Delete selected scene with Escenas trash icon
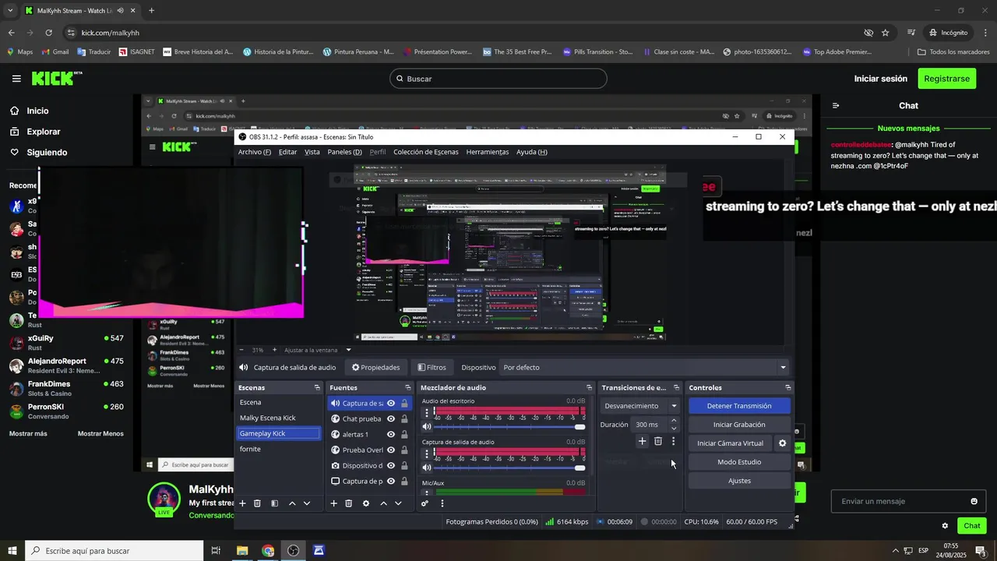Screen dimensions: 997x561 point(257,503)
